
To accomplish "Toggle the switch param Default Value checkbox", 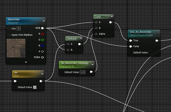I will (x=150, y=53).
